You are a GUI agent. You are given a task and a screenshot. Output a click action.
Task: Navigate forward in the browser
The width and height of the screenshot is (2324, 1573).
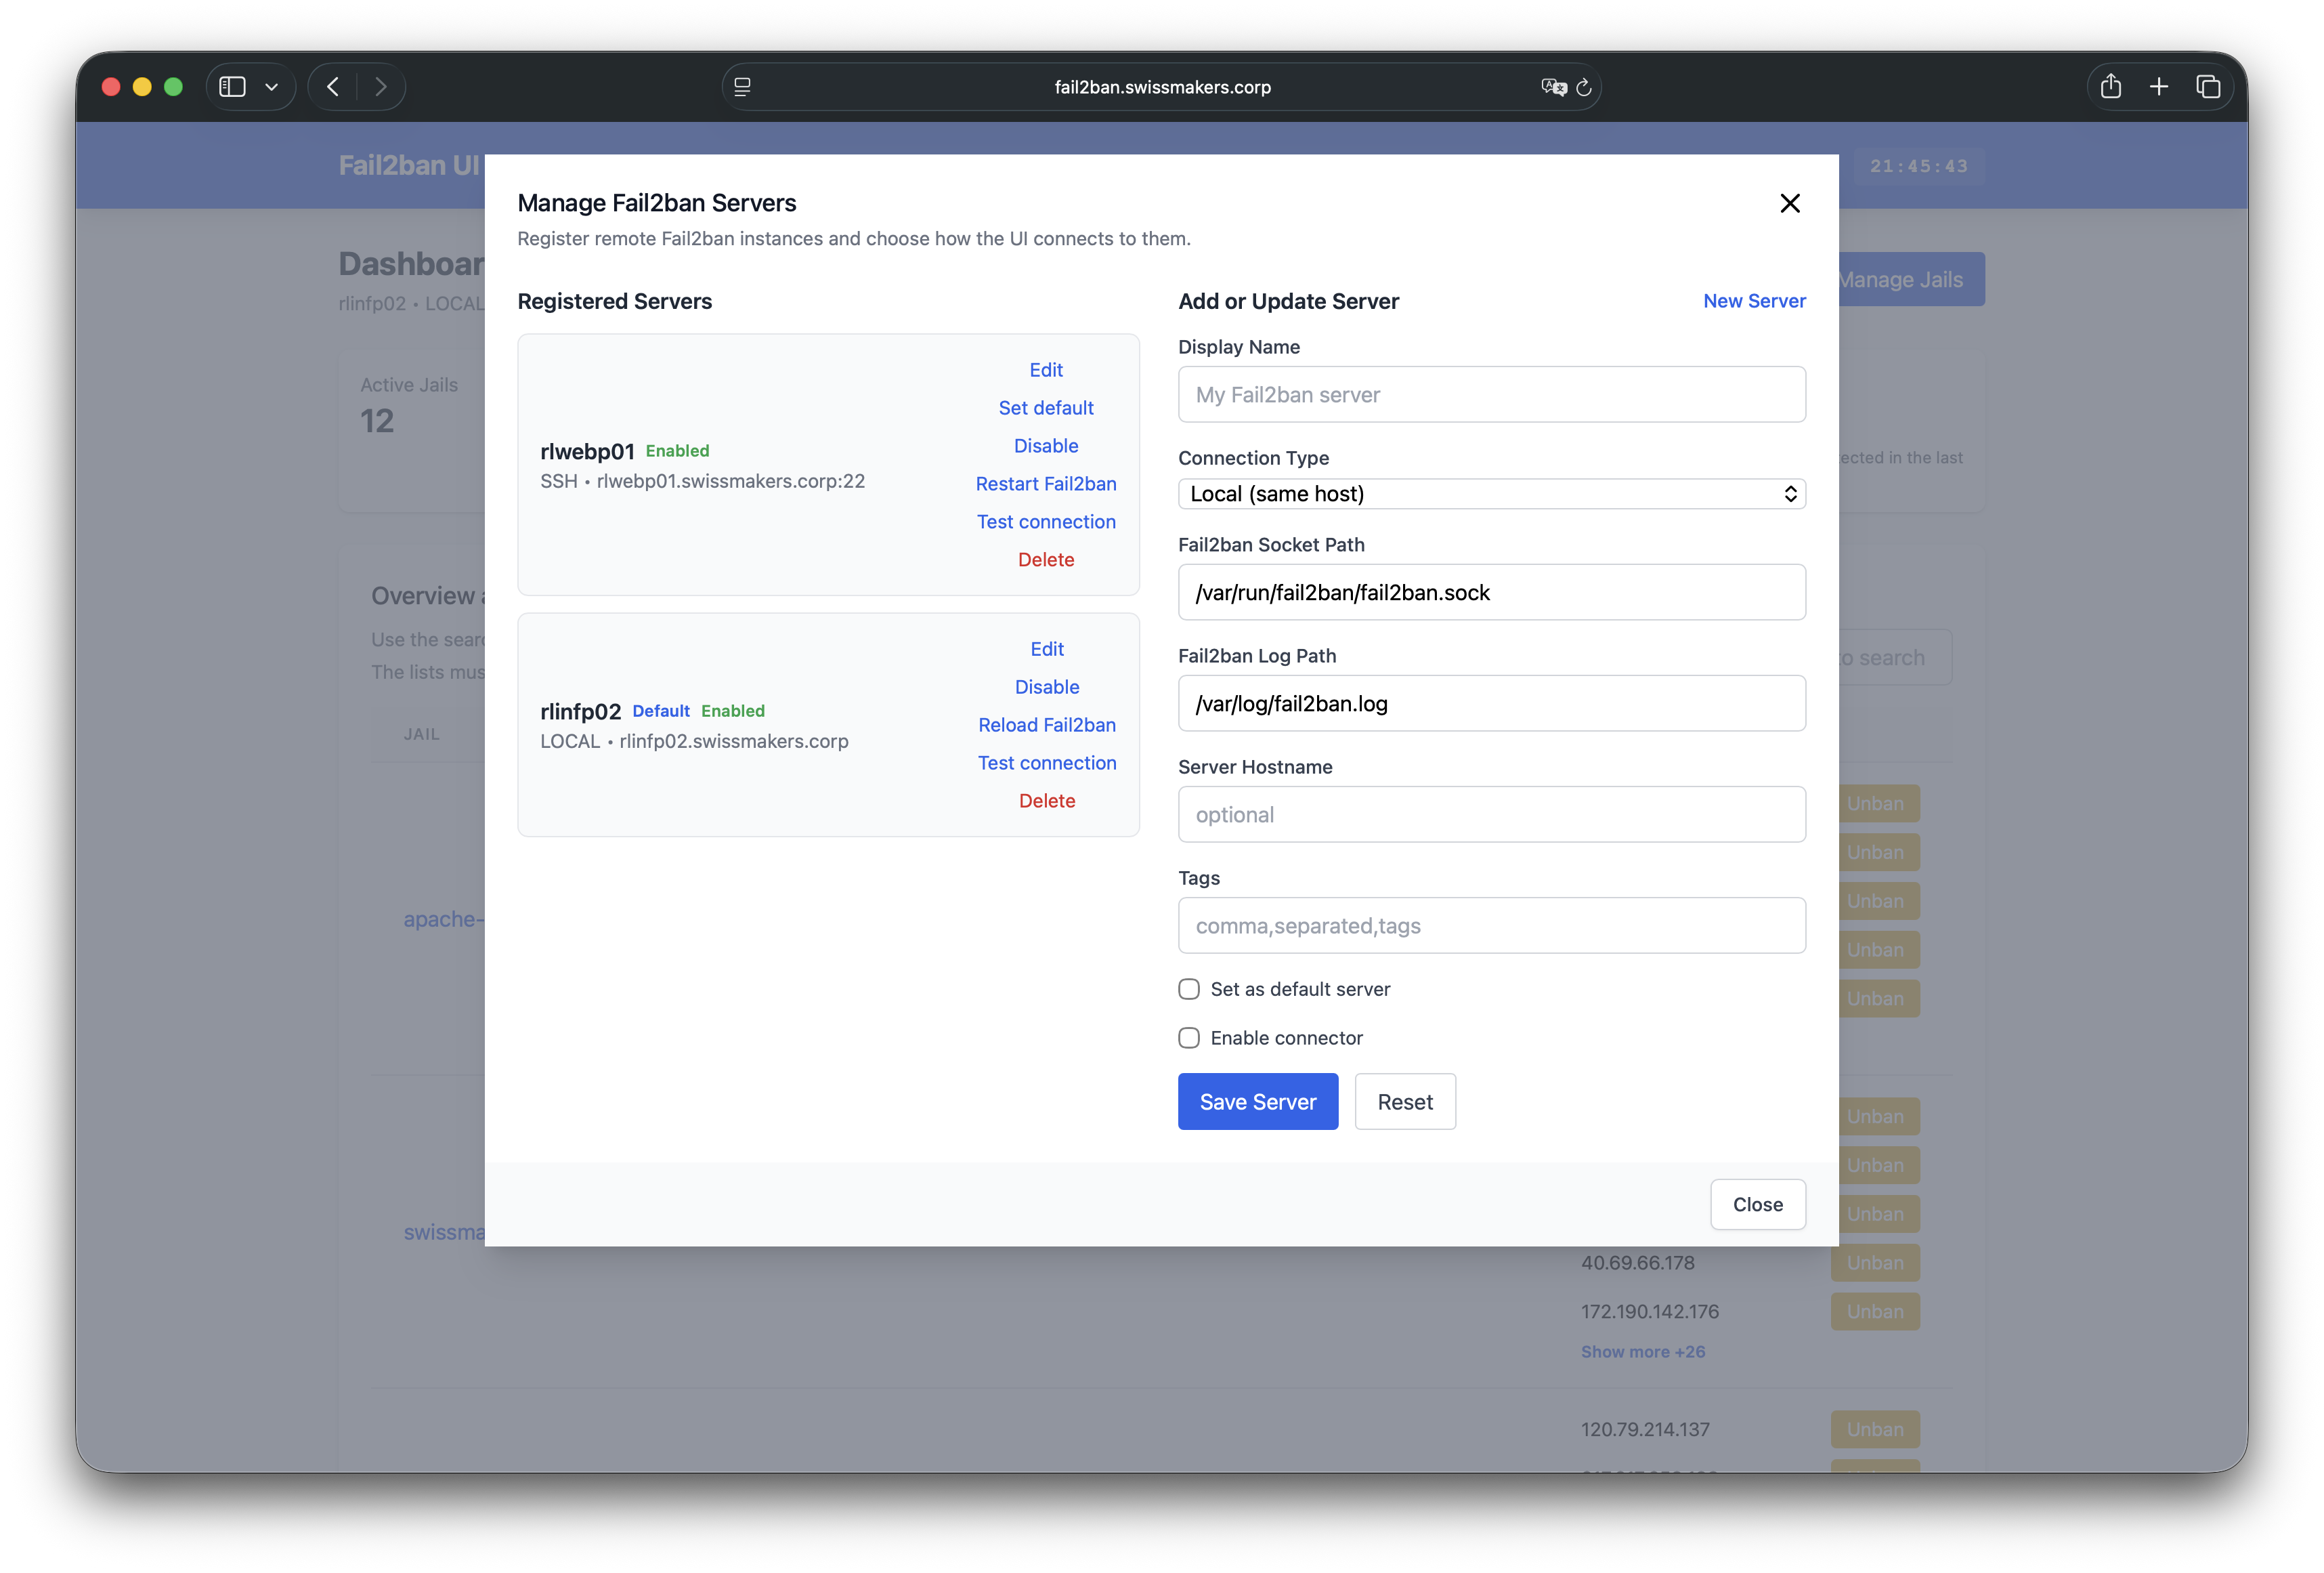tap(381, 86)
